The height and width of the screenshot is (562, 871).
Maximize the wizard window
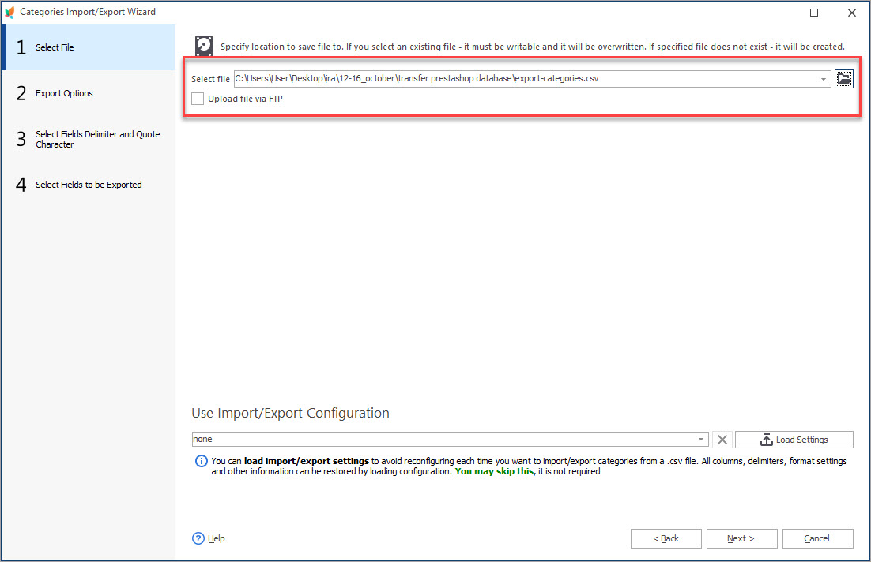click(814, 12)
